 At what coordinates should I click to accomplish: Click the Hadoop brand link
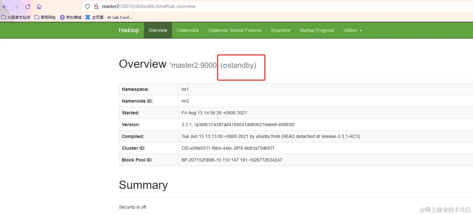click(129, 30)
